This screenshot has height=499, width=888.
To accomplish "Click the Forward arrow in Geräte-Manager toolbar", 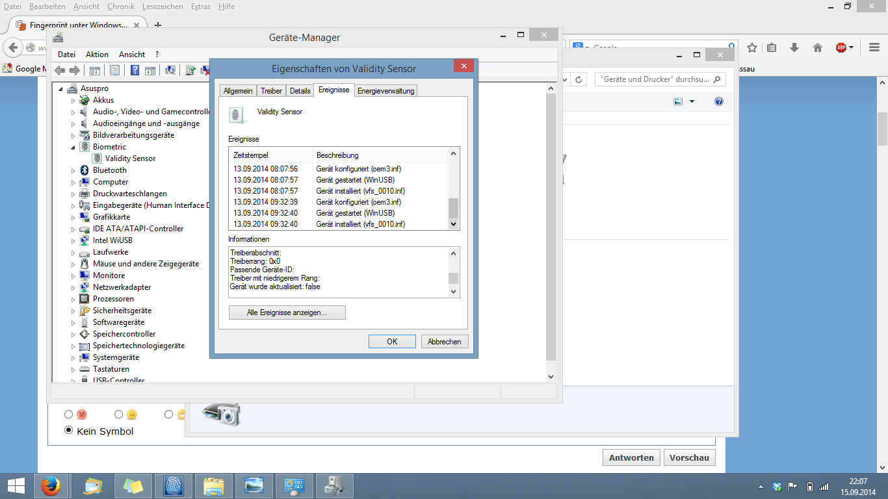I will [75, 70].
